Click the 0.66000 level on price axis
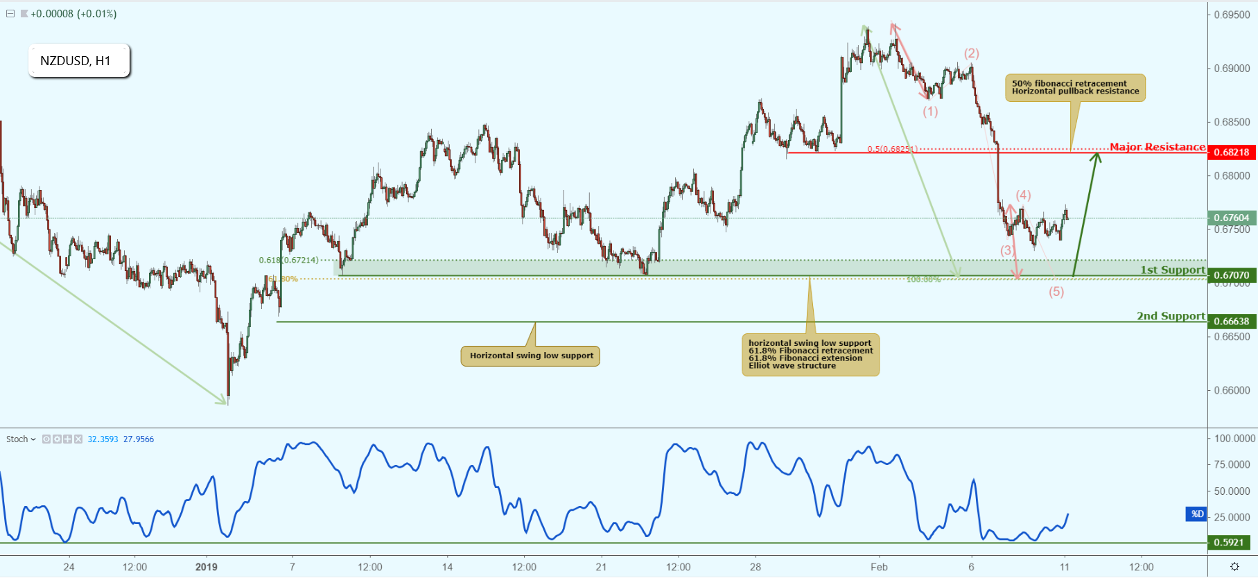The width and height of the screenshot is (1258, 578). 1232,390
